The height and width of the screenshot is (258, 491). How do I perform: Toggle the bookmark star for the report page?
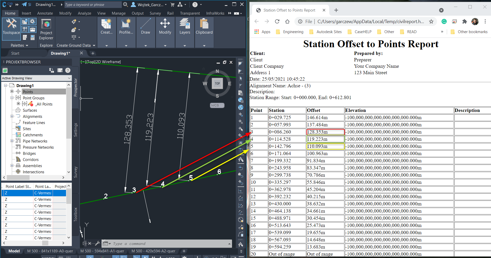click(431, 22)
